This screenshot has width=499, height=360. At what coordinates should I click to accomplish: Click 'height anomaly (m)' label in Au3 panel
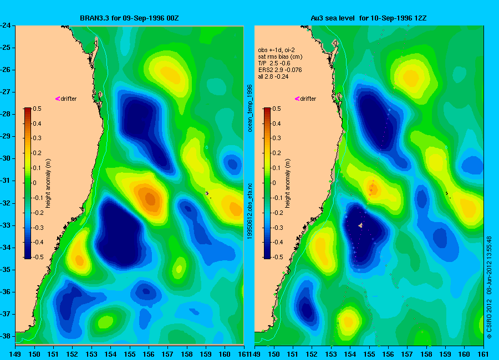[287, 183]
